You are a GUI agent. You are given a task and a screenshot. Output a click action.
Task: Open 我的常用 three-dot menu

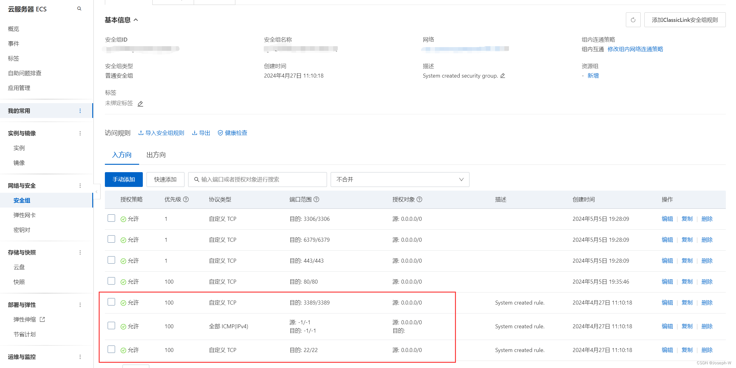pyautogui.click(x=80, y=111)
